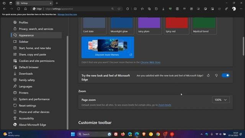The height and width of the screenshot is (138, 245).
Task: Click the zoom magnifier icon in address bar
Action: [x=113, y=9]
